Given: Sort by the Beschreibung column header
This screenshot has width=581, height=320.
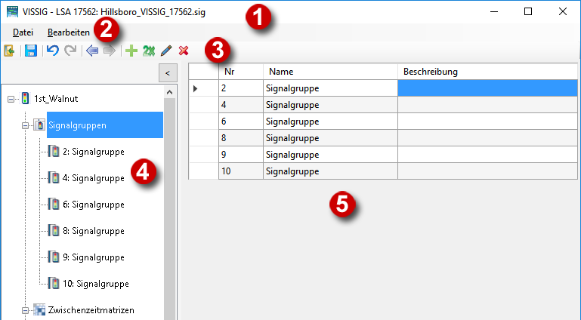Looking at the screenshot, I should click(487, 72).
